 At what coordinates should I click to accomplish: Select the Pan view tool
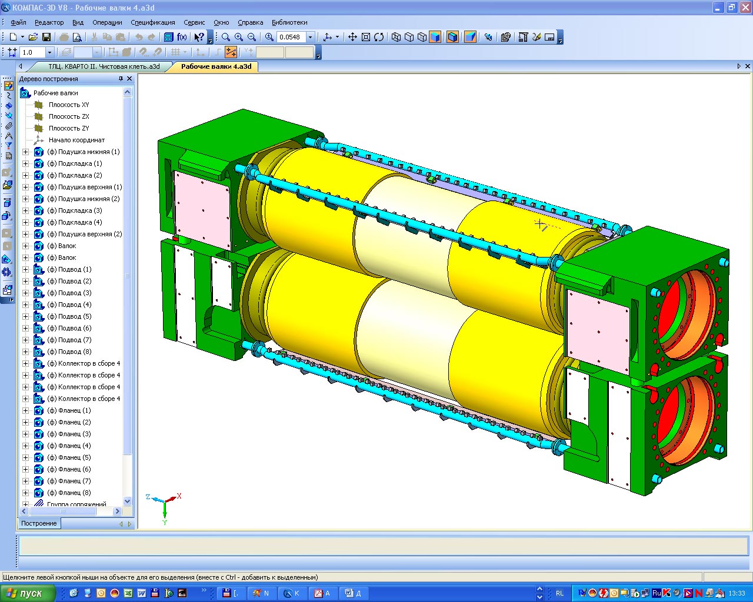coord(352,37)
